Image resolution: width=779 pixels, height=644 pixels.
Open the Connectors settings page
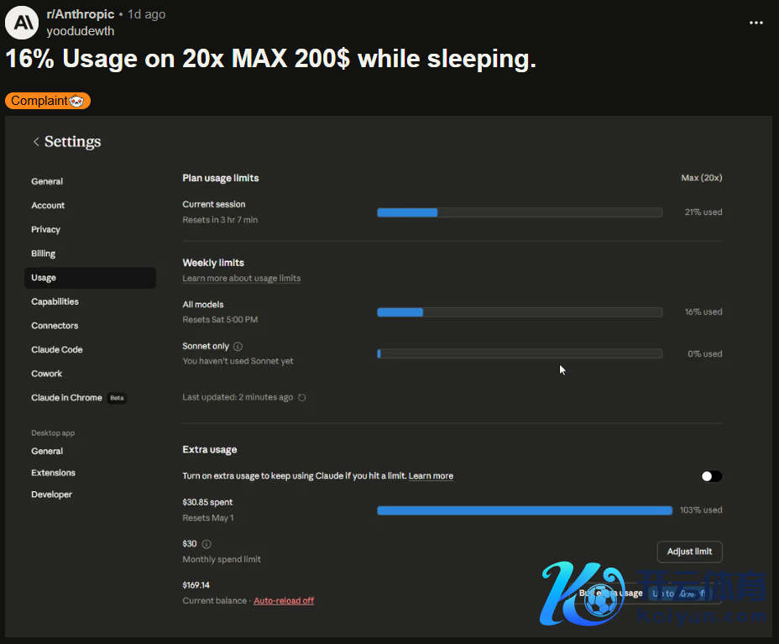[55, 326]
